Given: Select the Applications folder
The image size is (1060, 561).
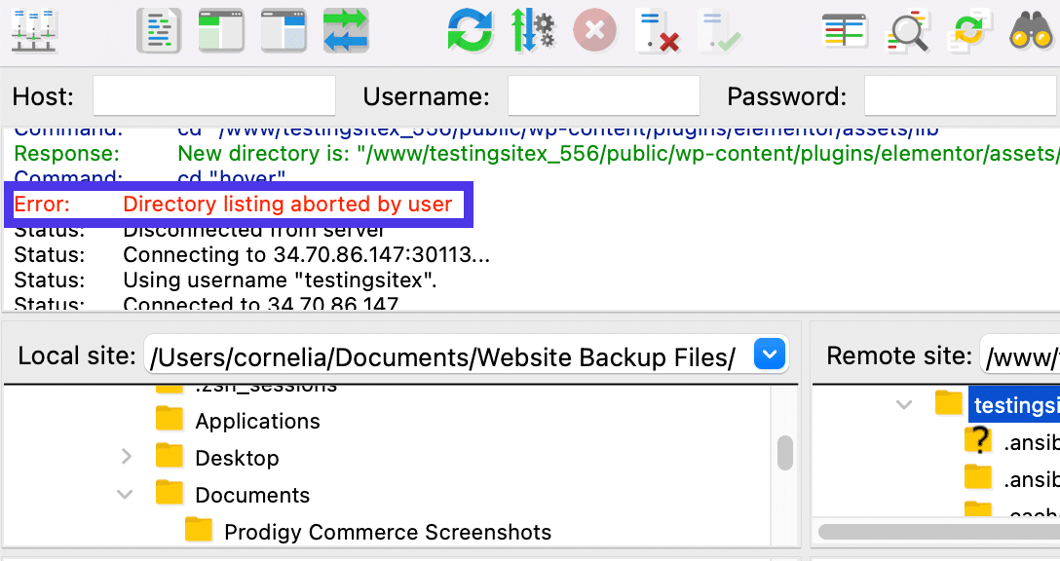Looking at the screenshot, I should click(x=257, y=421).
